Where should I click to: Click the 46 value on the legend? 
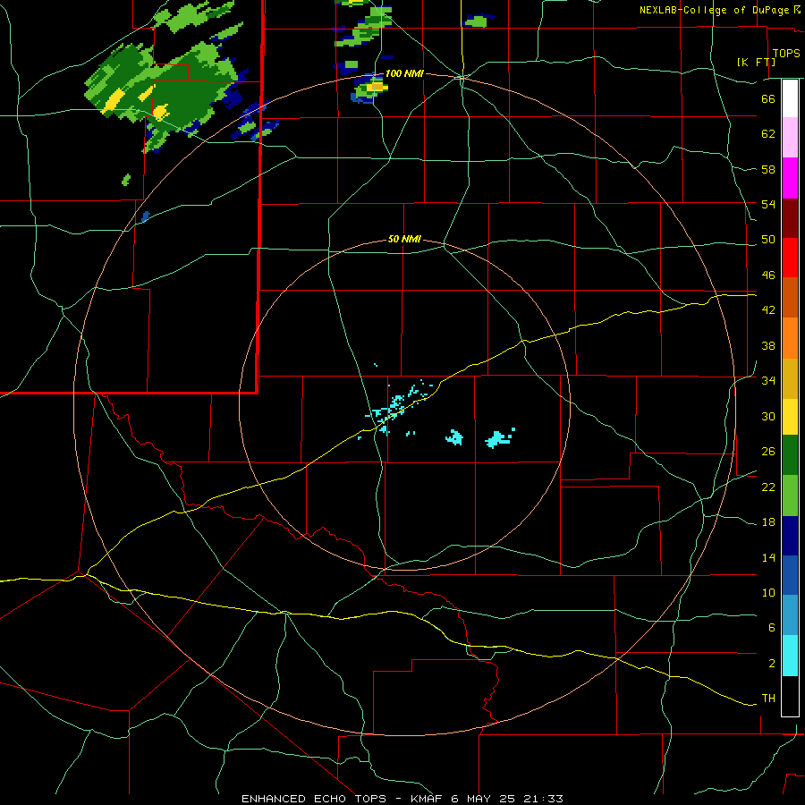pos(768,275)
